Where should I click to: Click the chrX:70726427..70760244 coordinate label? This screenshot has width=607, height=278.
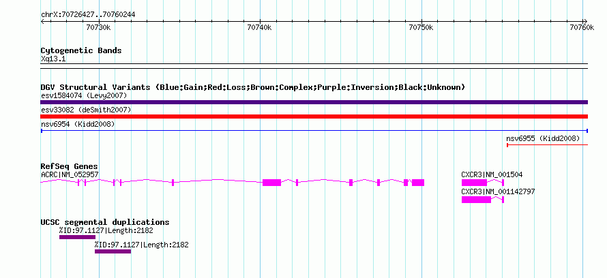tap(88, 15)
